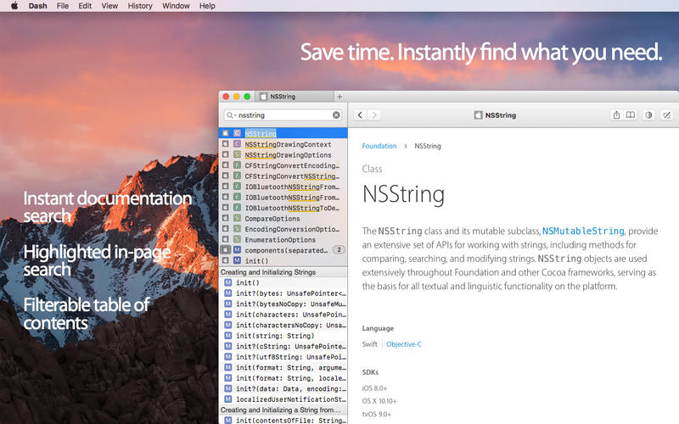The image size is (679, 424).
Task: Click the f icon for CFStringConvertNSString
Action: click(x=238, y=176)
